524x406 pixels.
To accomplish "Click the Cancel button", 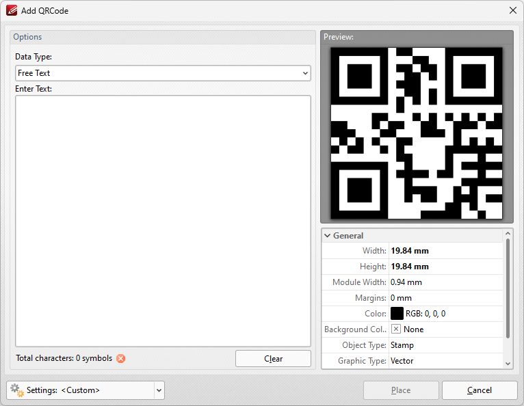I will click(x=480, y=390).
